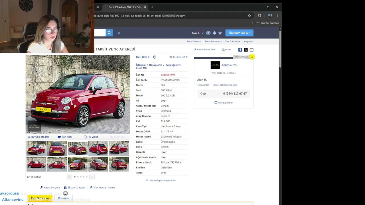Open the Chrome profile avatar

coord(270,16)
